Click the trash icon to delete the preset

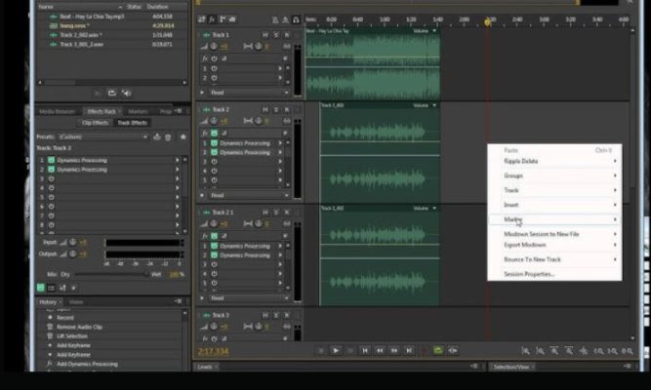(169, 136)
